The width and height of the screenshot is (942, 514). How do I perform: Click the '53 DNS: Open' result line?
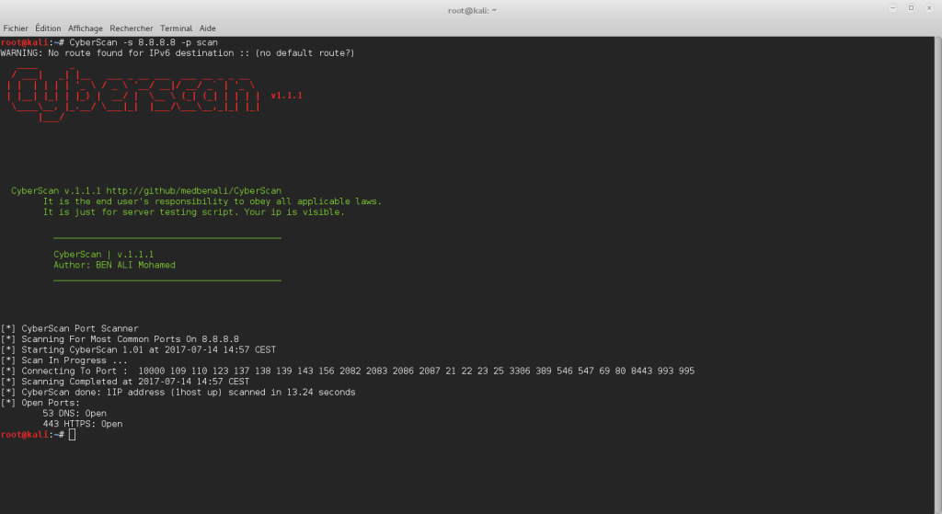pyautogui.click(x=75, y=413)
